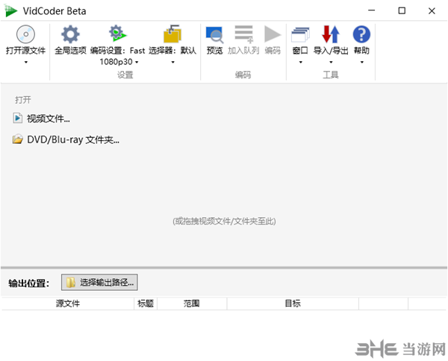Image resolution: width=448 pixels, height=361 pixels.
Task: Expand the 选择器 dropdown arrow
Action: (173, 62)
